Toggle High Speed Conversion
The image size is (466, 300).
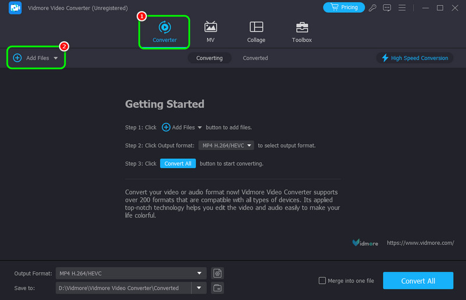(x=415, y=58)
